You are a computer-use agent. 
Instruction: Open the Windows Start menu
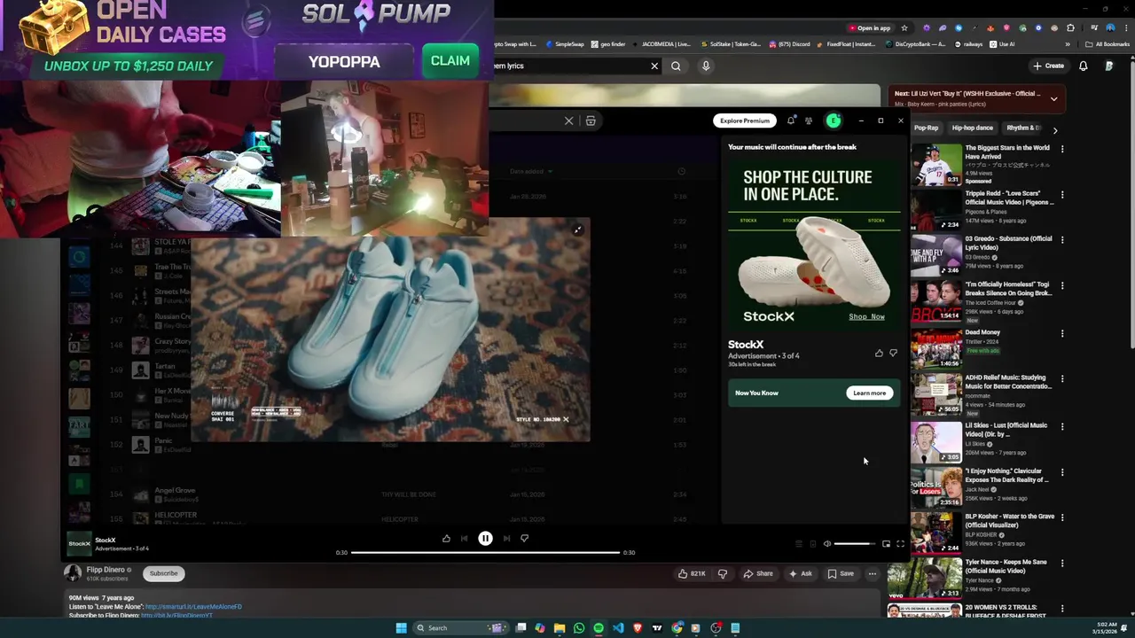pyautogui.click(x=401, y=627)
